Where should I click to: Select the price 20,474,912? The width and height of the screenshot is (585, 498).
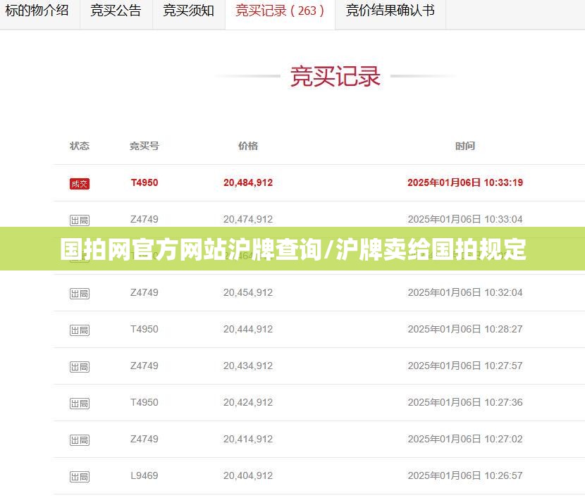(248, 219)
